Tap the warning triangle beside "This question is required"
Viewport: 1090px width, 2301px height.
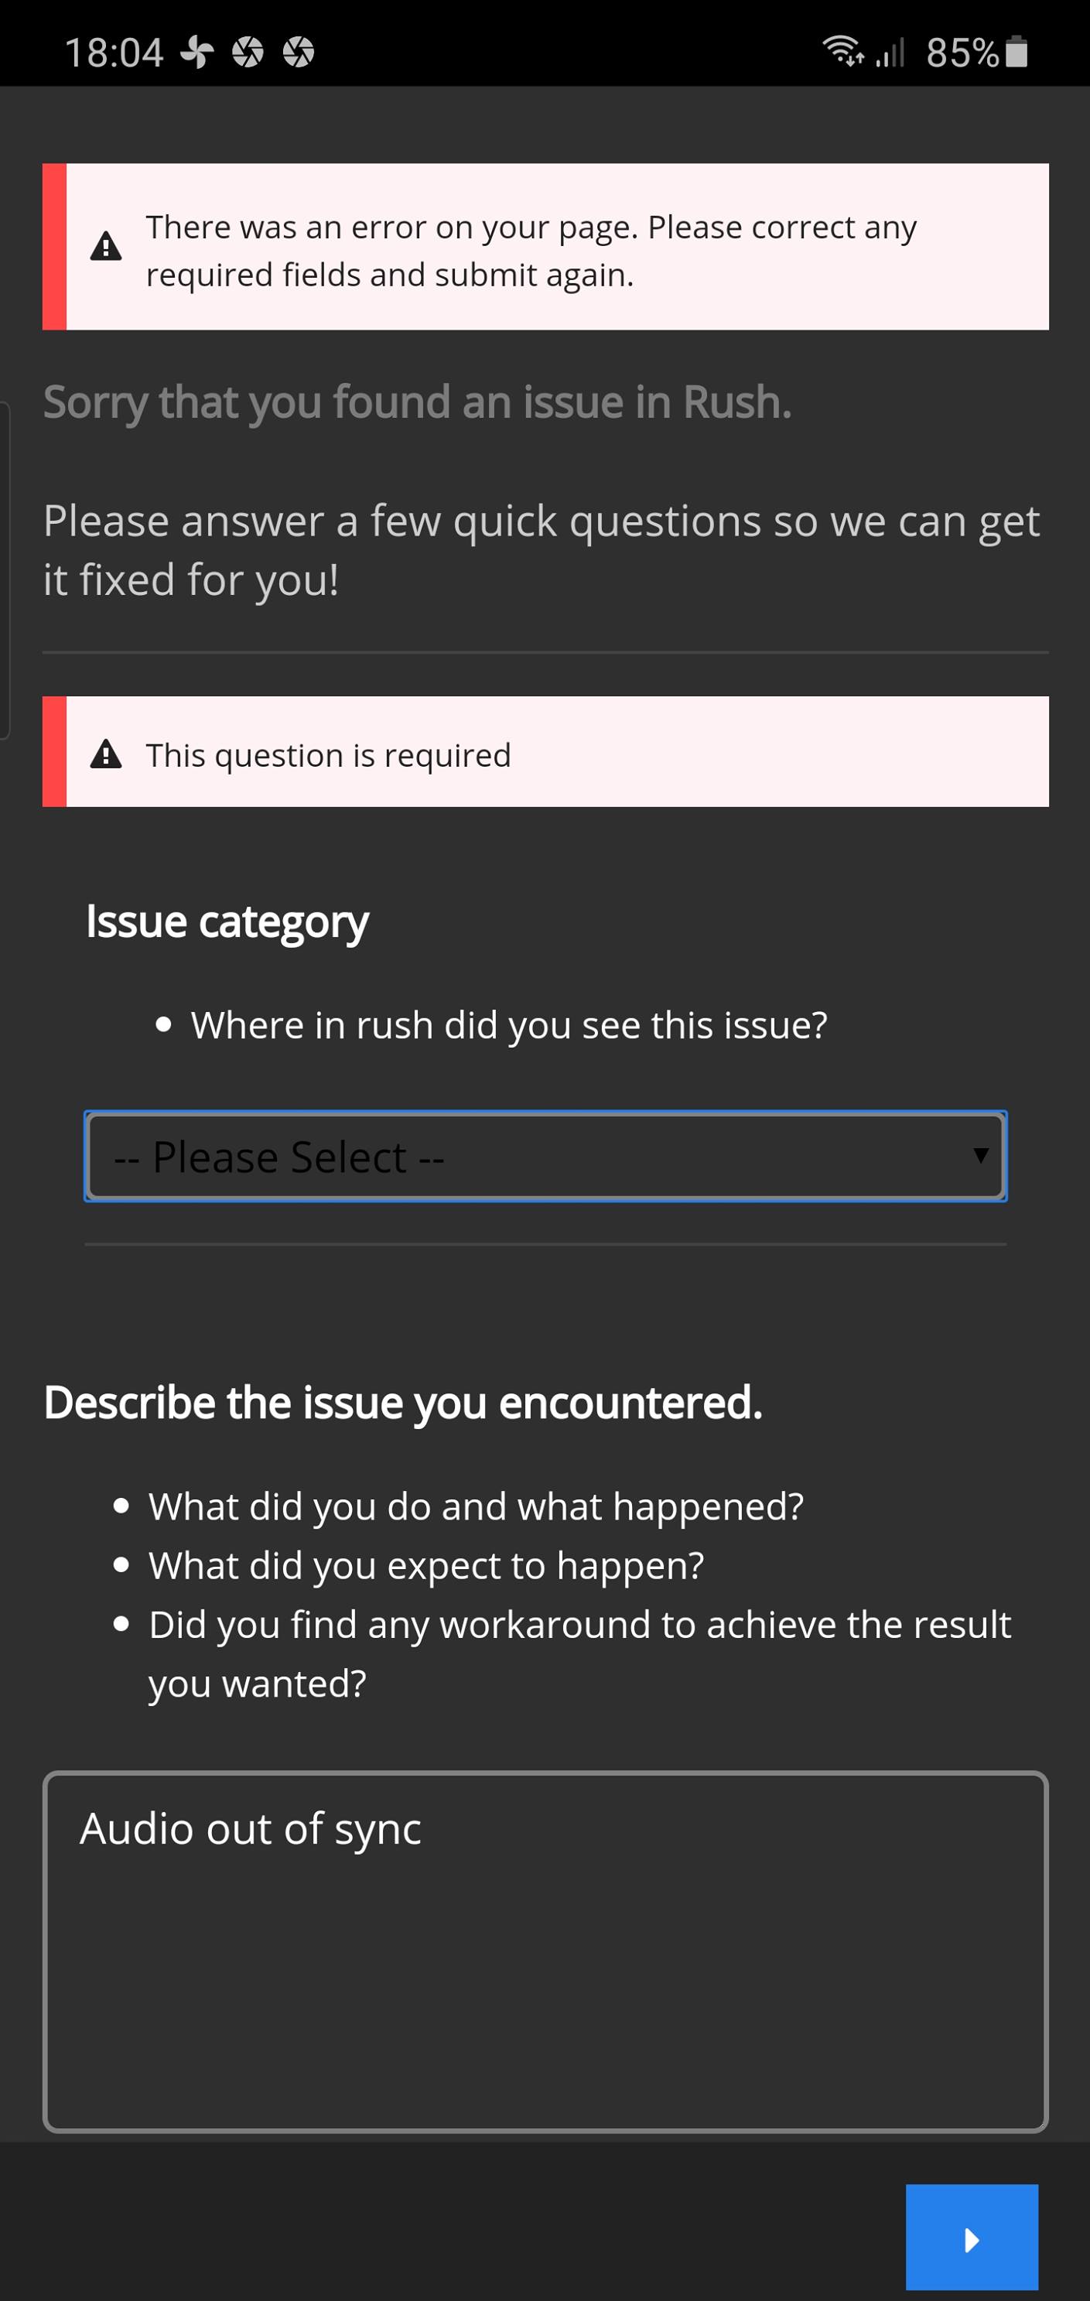tap(106, 754)
